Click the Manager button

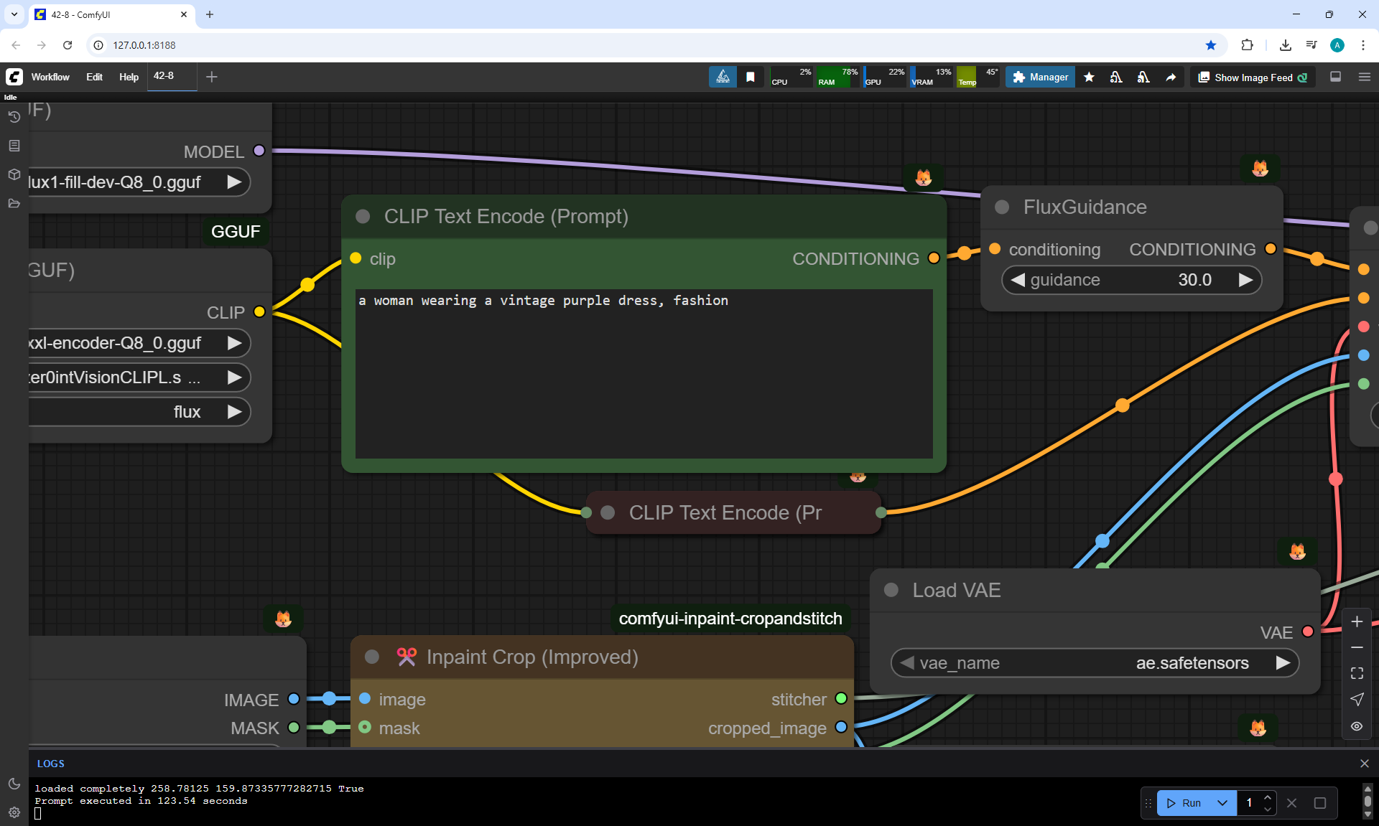click(1040, 78)
